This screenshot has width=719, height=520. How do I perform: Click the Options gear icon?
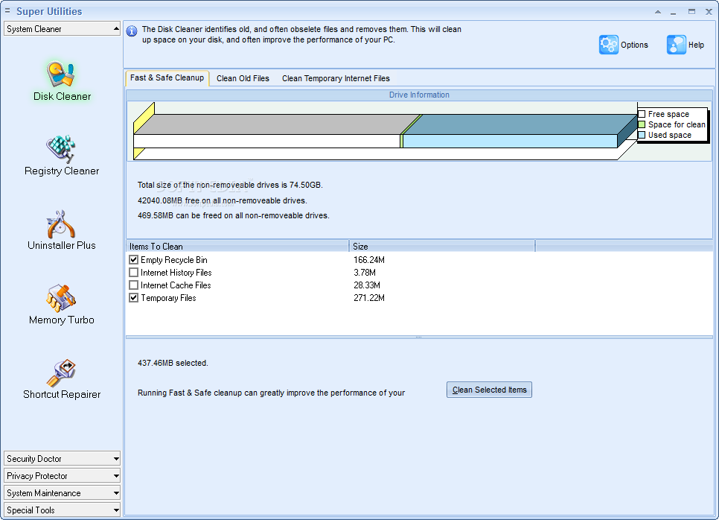[x=609, y=45]
